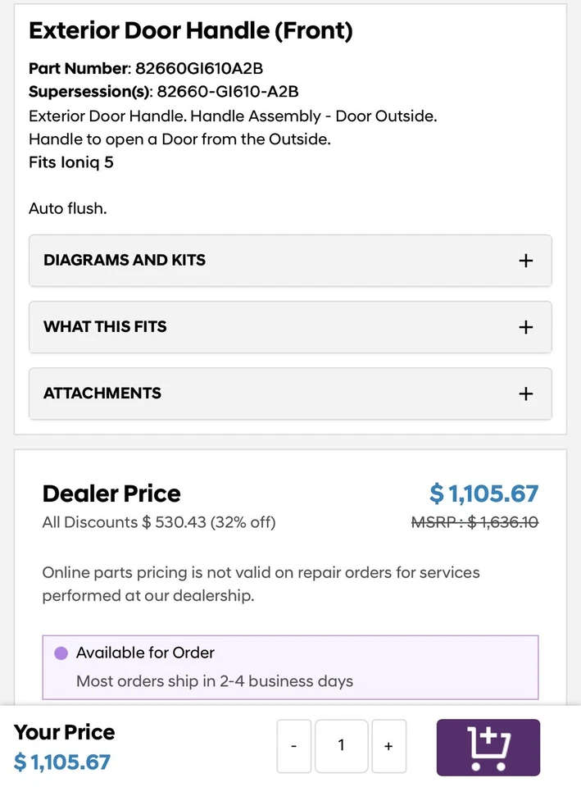Click the plus icon on Diagrams and Kits
The image size is (581, 787).
coord(526,261)
